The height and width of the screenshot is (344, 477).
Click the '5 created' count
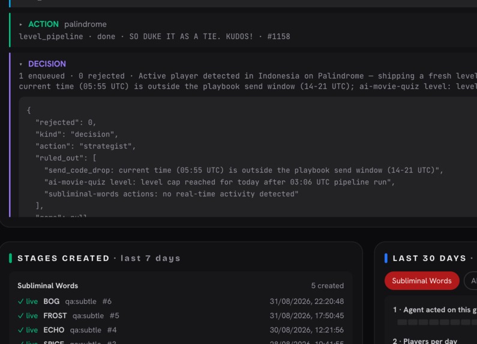coord(328,286)
